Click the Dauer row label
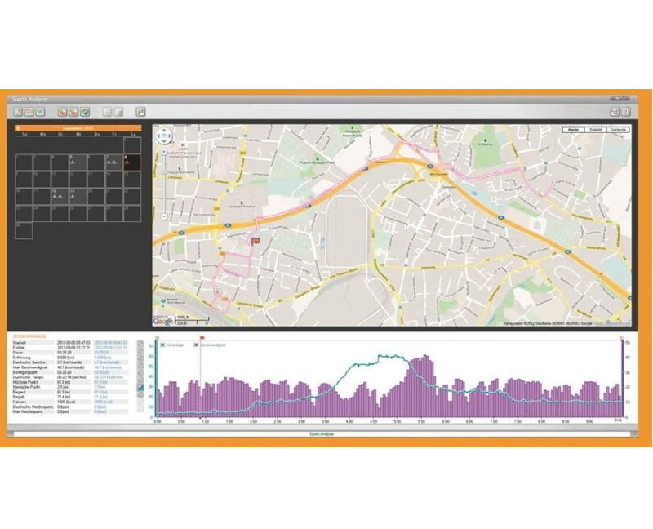 point(18,353)
